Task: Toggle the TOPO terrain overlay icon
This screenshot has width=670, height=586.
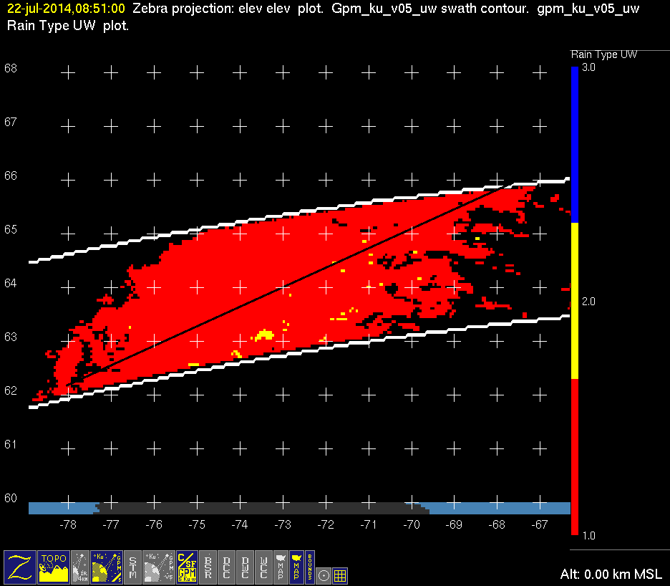Action: click(54, 567)
